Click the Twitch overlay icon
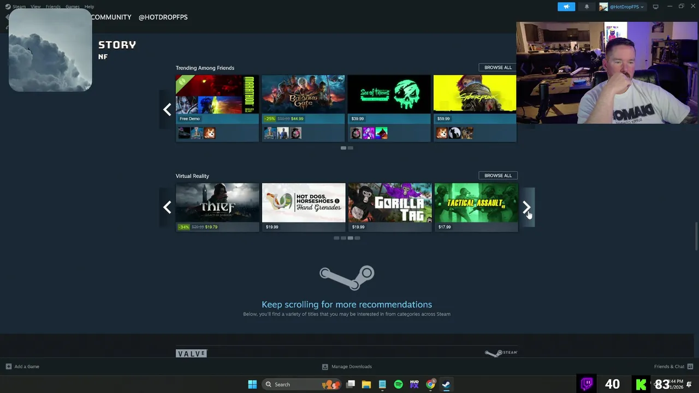The image size is (699, 393). [587, 384]
